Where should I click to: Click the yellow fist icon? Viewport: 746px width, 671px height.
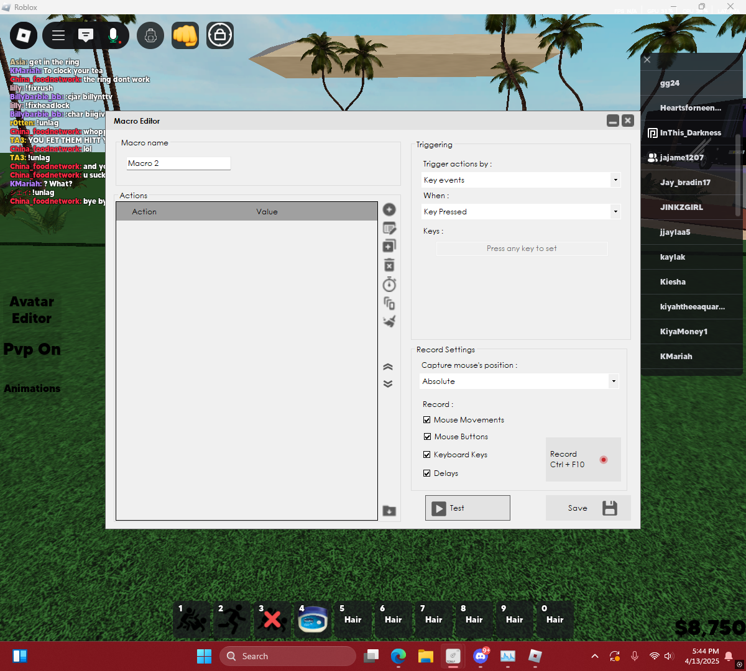[x=185, y=35]
